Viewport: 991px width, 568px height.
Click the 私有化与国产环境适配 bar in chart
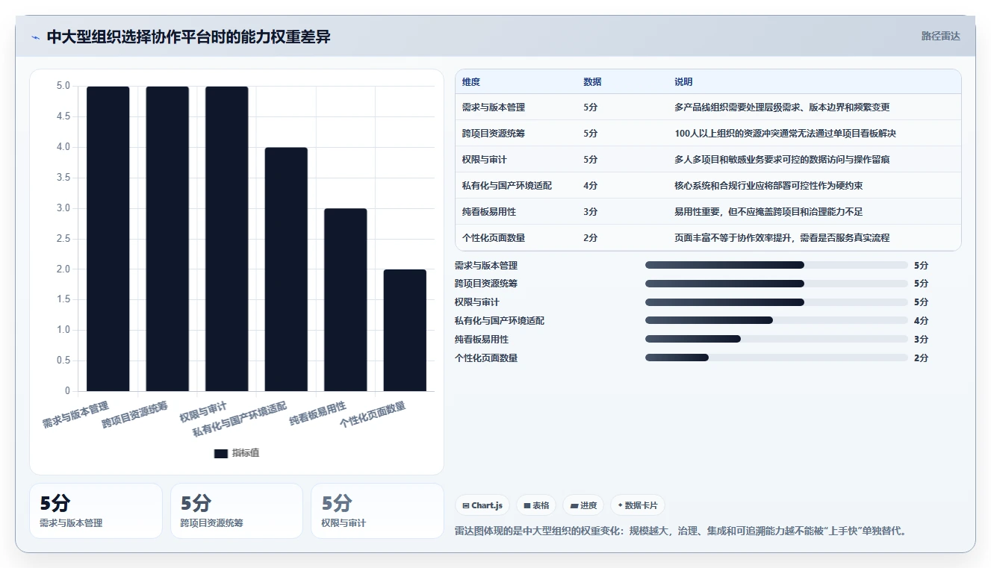click(x=286, y=269)
